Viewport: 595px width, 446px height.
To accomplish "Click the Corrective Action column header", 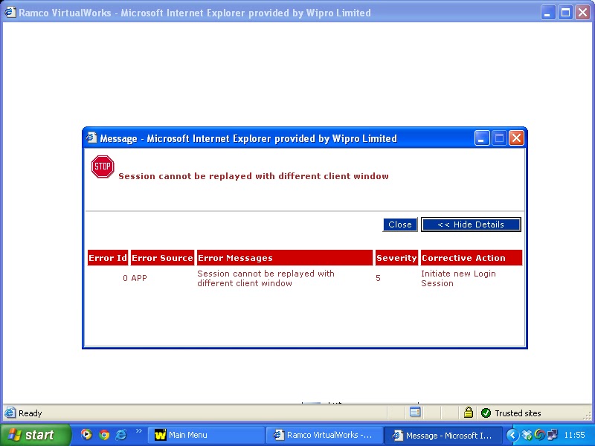I will point(472,258).
